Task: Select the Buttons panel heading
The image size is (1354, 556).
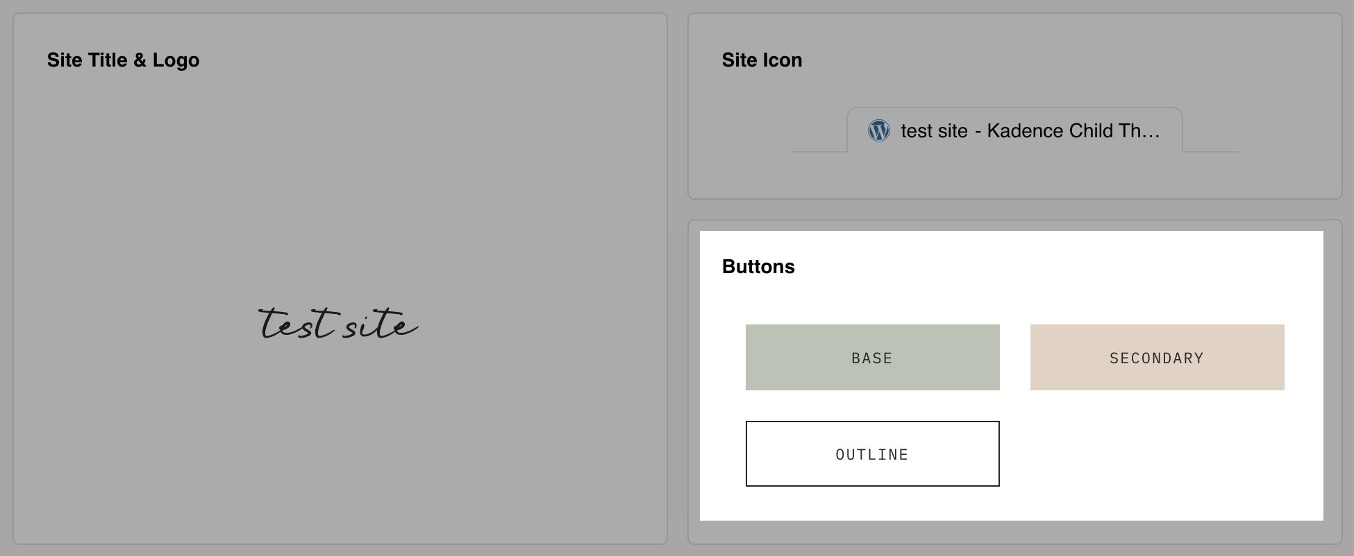Action: [x=758, y=266]
